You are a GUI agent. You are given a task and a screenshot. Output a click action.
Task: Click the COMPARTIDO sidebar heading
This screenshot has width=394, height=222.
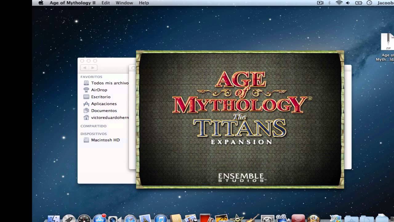94,126
